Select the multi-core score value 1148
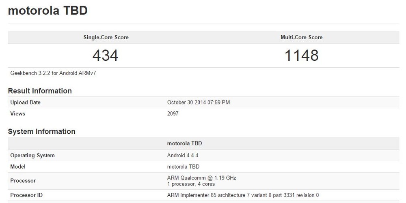The image size is (406, 203). tap(301, 55)
